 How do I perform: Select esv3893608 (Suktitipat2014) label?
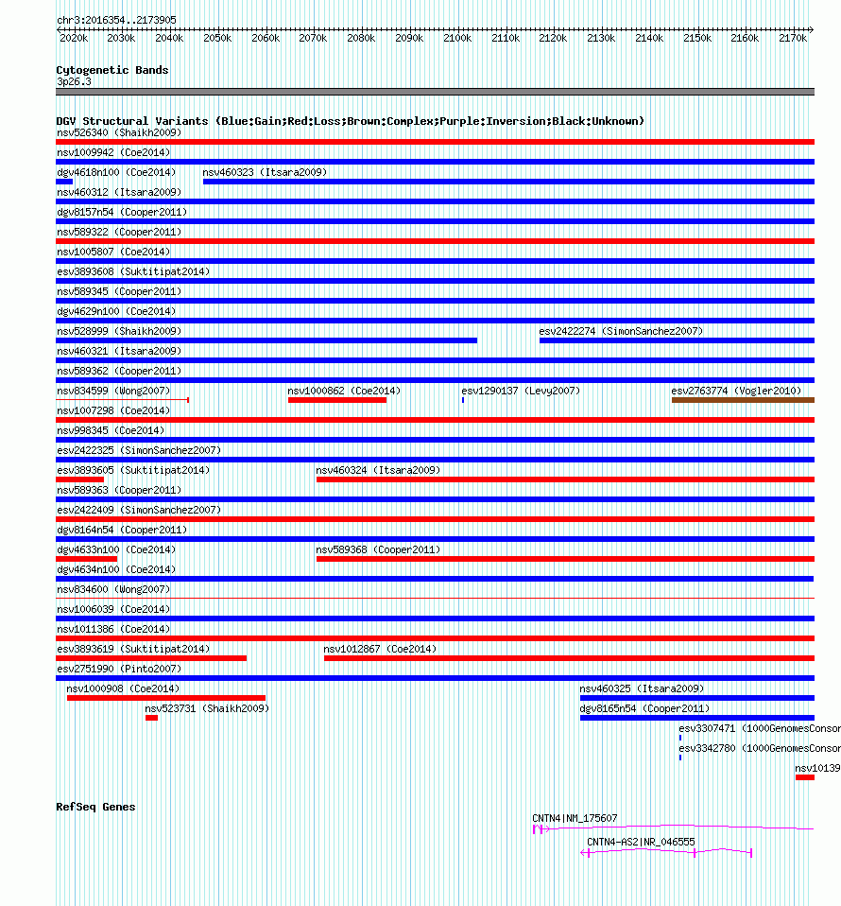tap(133, 271)
